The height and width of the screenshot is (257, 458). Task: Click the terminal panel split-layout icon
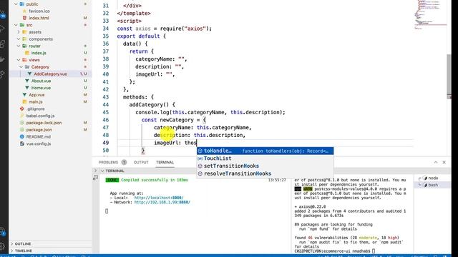95,178
